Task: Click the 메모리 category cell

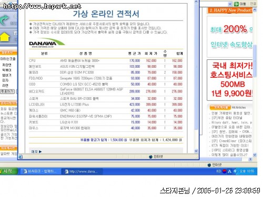Action: 34,72
